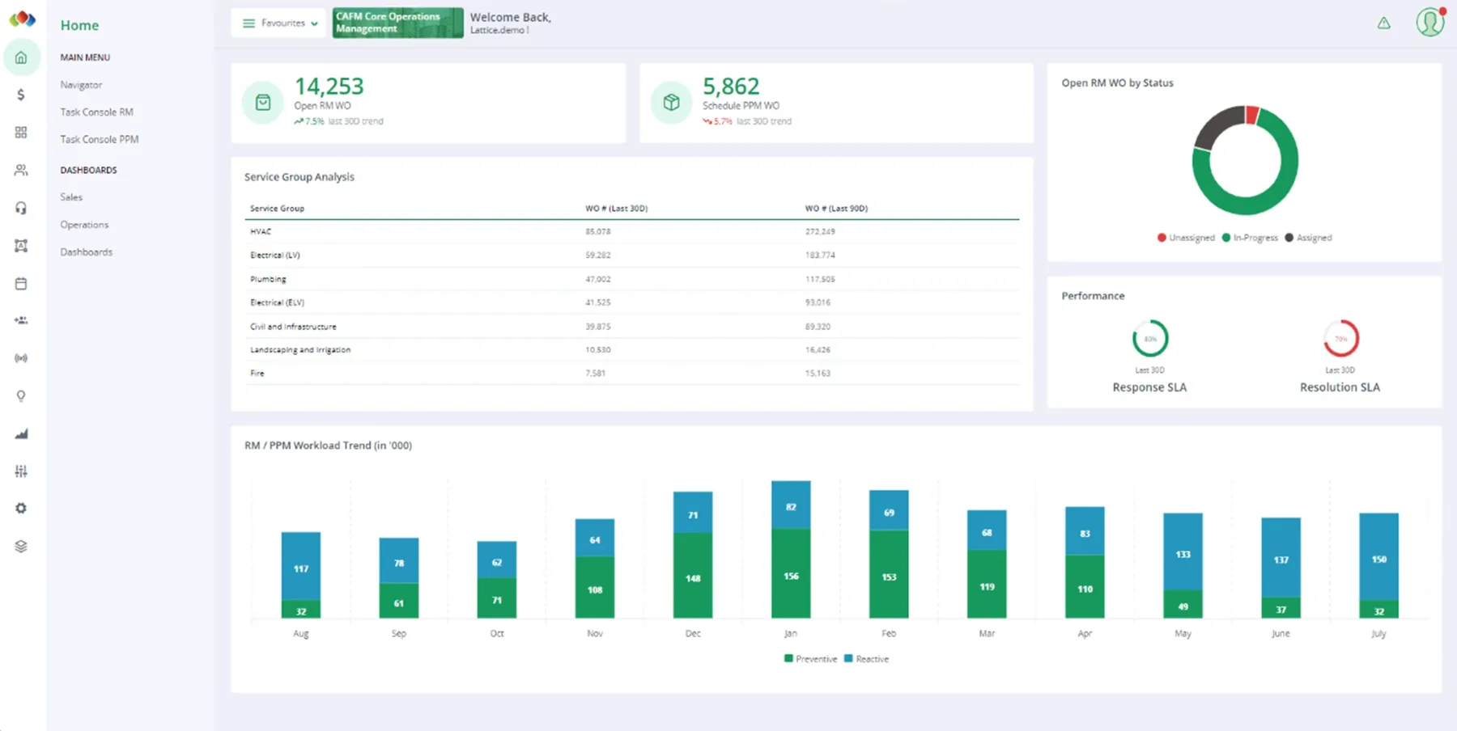Click the CAFM Core Operations Management banner
The height and width of the screenshot is (731, 1457).
click(397, 23)
